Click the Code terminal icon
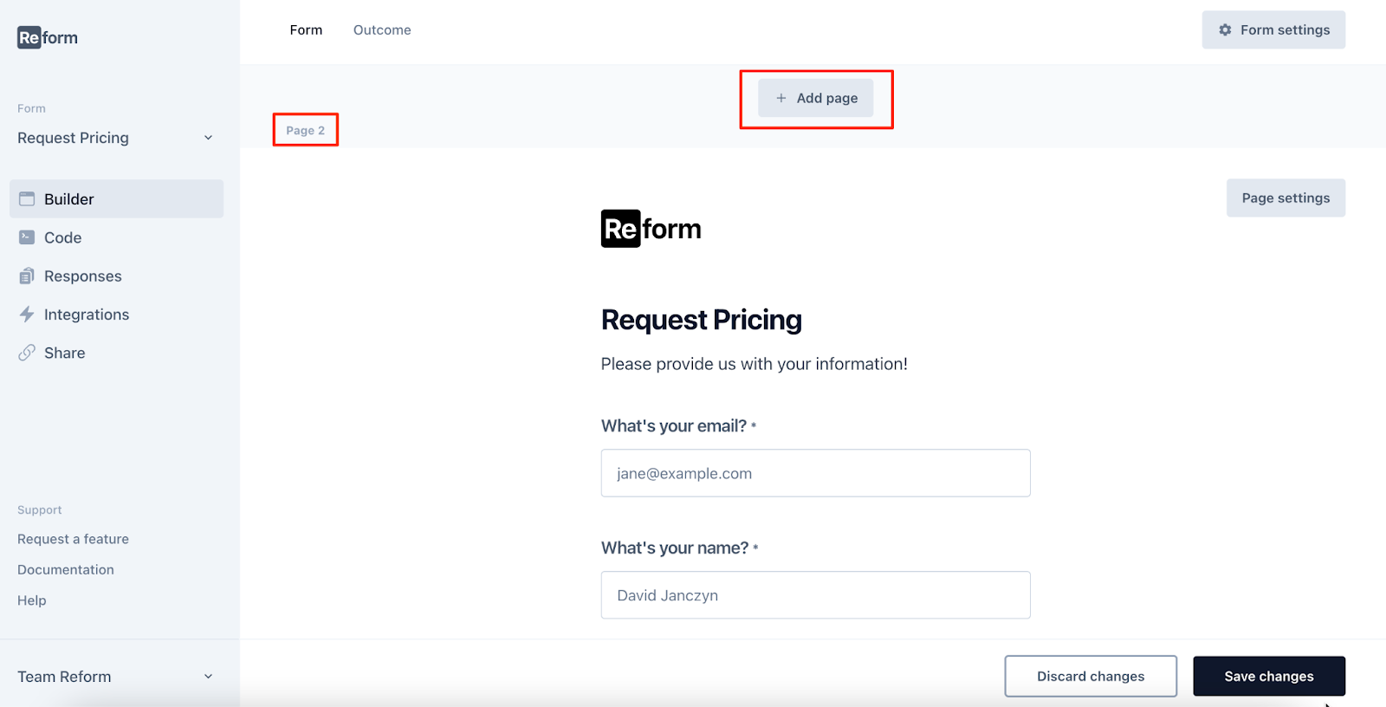 tap(27, 237)
